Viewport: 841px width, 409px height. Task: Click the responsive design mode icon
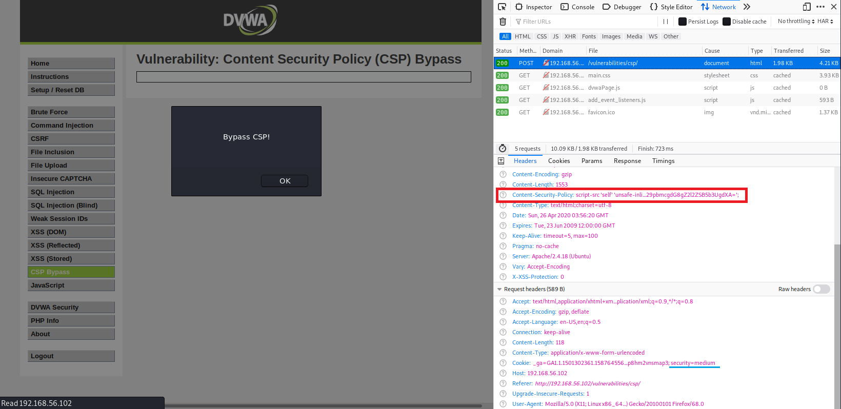pyautogui.click(x=806, y=7)
